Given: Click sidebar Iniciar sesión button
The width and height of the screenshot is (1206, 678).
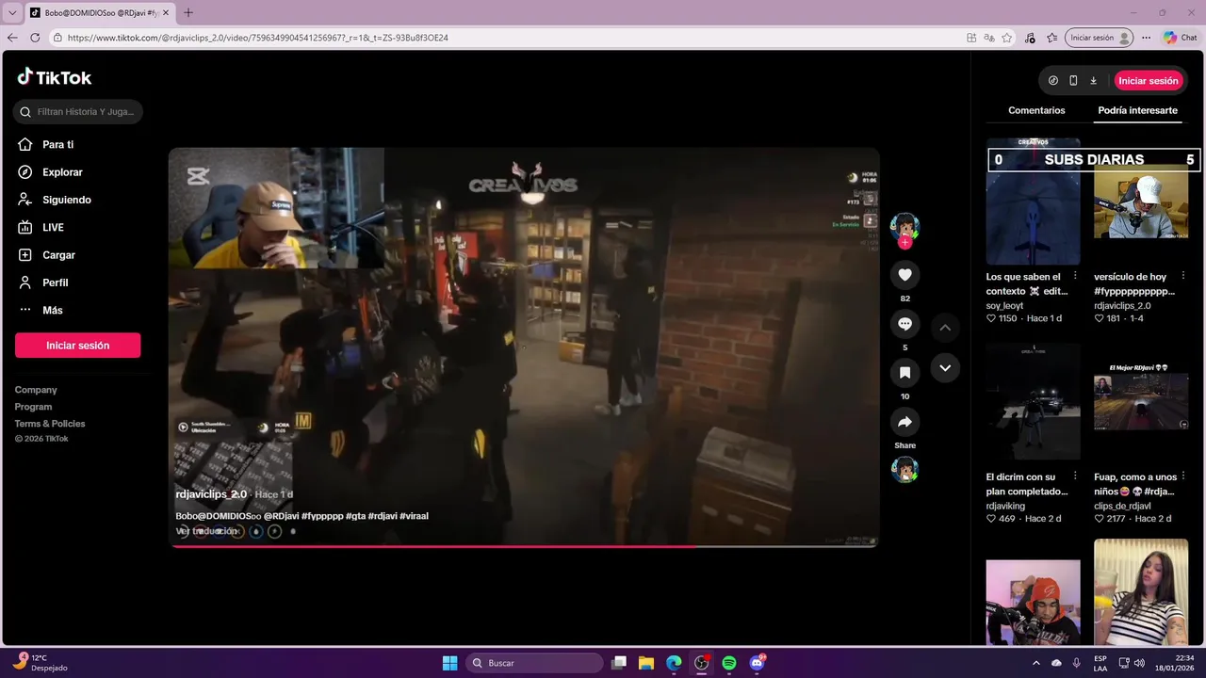Looking at the screenshot, I should (77, 346).
